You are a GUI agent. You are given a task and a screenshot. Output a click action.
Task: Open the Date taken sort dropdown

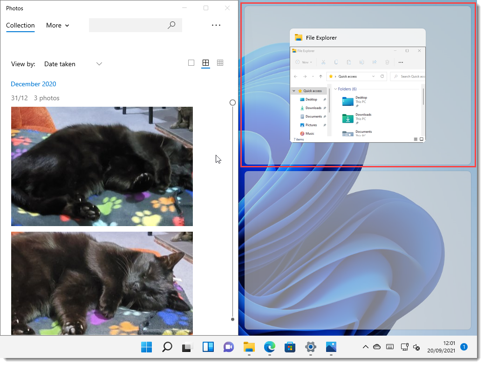point(72,64)
